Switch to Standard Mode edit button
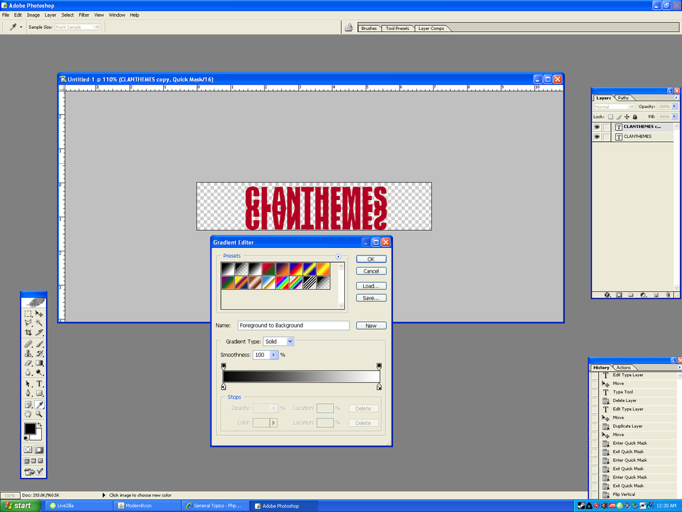The width and height of the screenshot is (682, 512). (28, 449)
